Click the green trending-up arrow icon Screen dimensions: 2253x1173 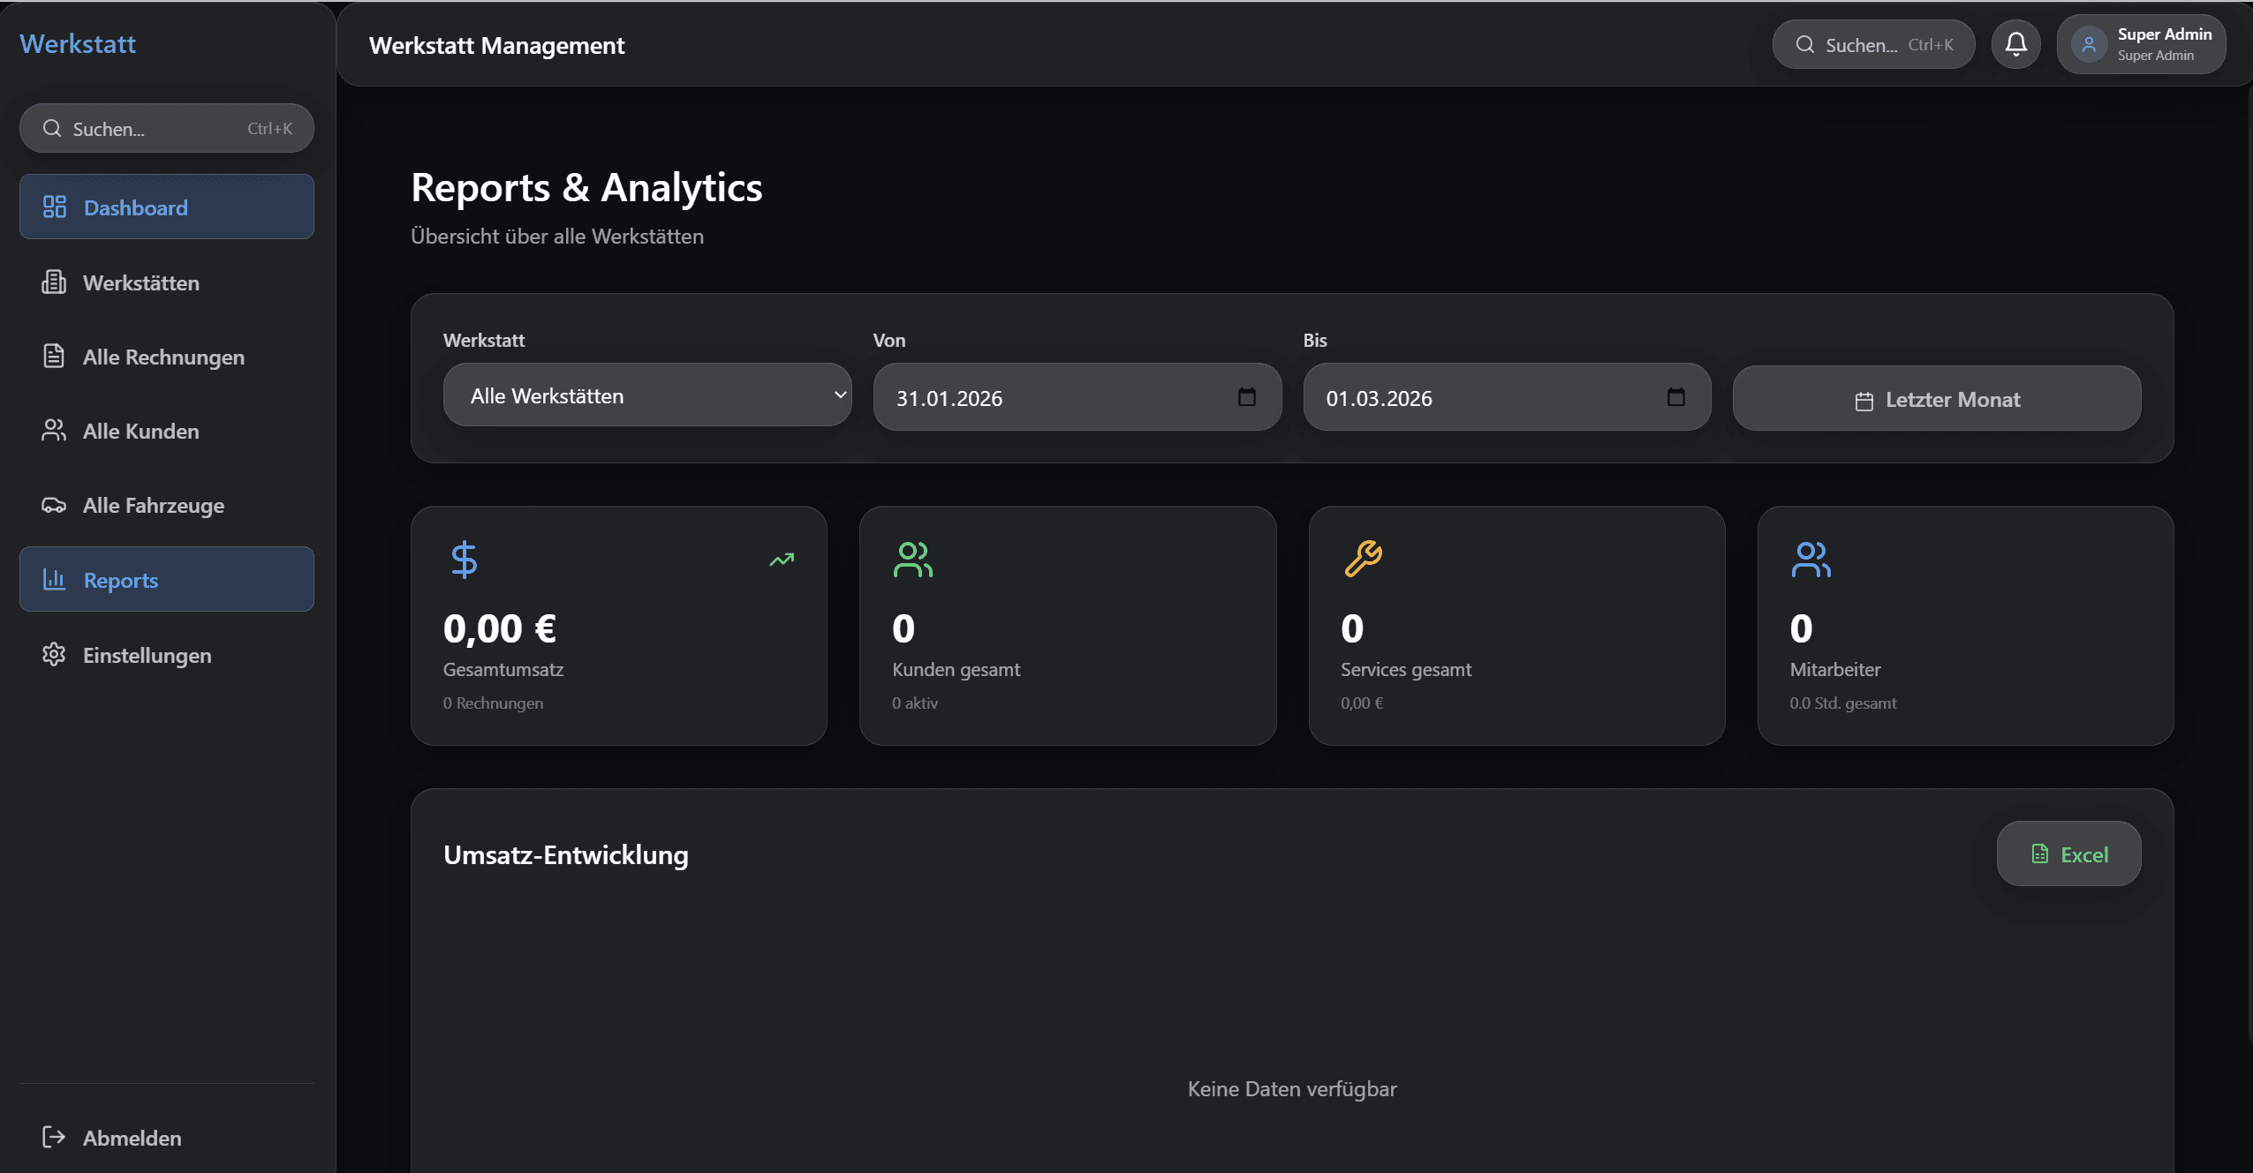coord(782,560)
